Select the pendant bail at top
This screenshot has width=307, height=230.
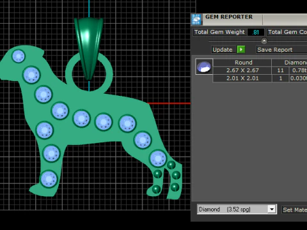coord(89,48)
